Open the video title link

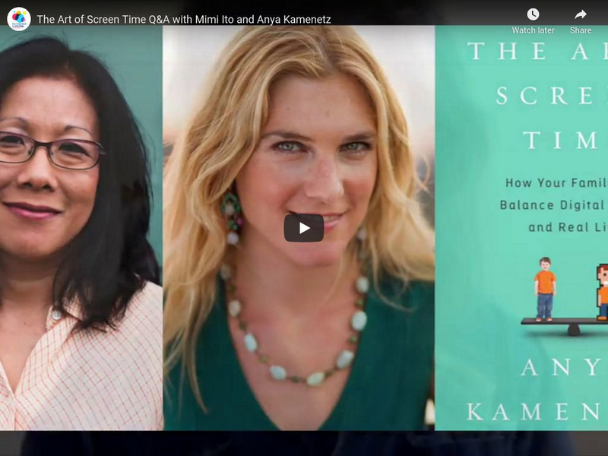click(x=184, y=20)
